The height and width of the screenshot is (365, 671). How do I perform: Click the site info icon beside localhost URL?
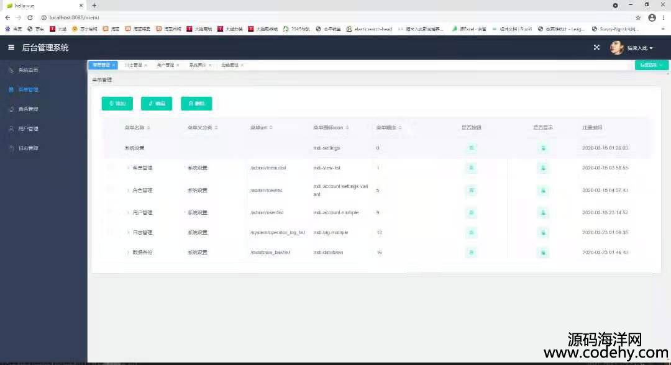(43, 17)
